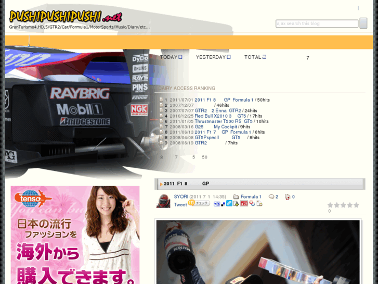The height and width of the screenshot is (284, 378).
Task: Click the 2011 F1 8 GP post title
Action: (x=186, y=184)
